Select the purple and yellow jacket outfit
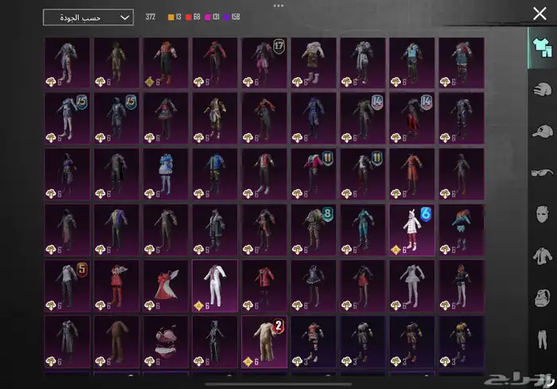Viewport: 557px width, 389px height. [116, 230]
